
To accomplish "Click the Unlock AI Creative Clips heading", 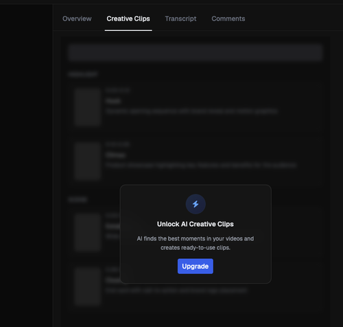I will click(196, 224).
